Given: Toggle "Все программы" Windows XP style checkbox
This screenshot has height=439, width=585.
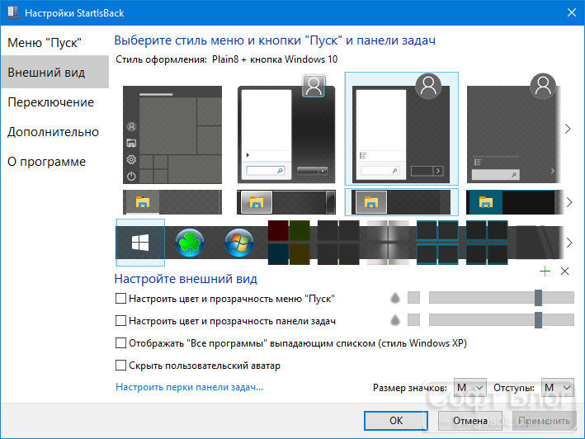Looking at the screenshot, I should click(120, 342).
